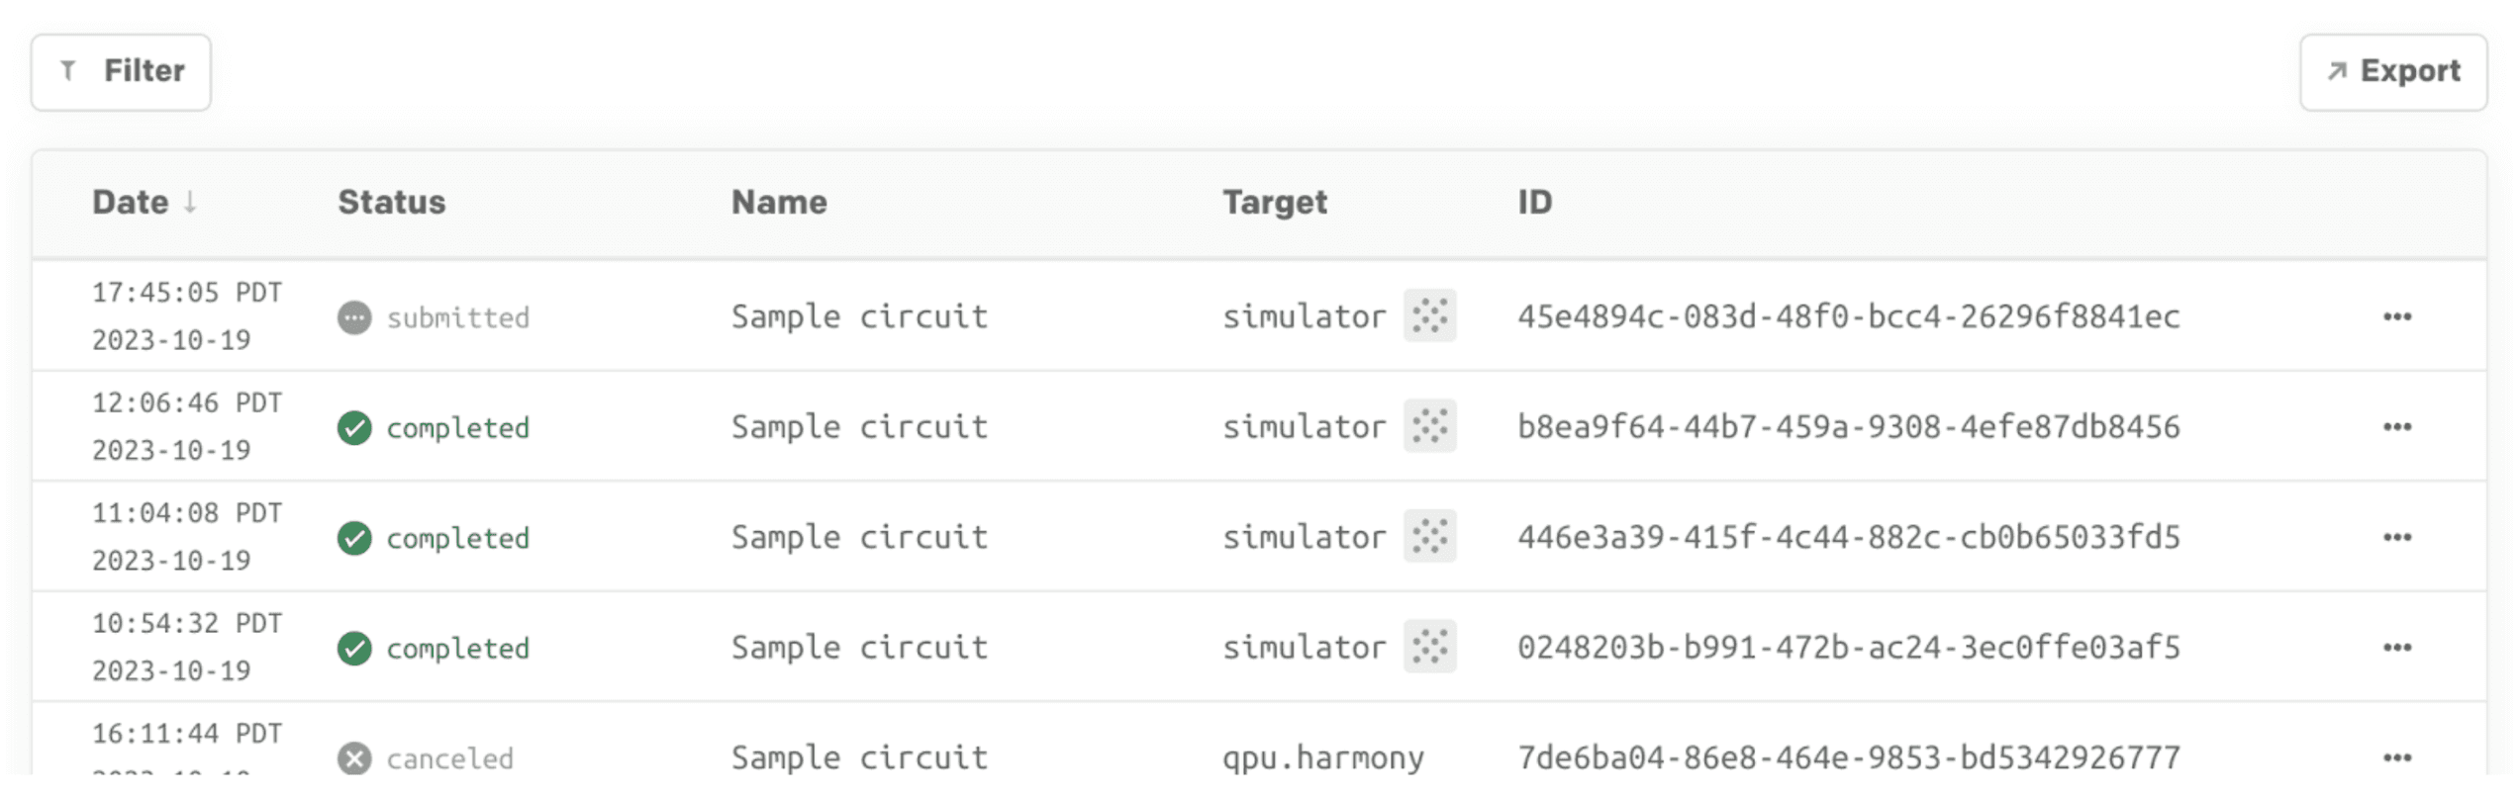Open more options for job 446e3a39

(2396, 538)
